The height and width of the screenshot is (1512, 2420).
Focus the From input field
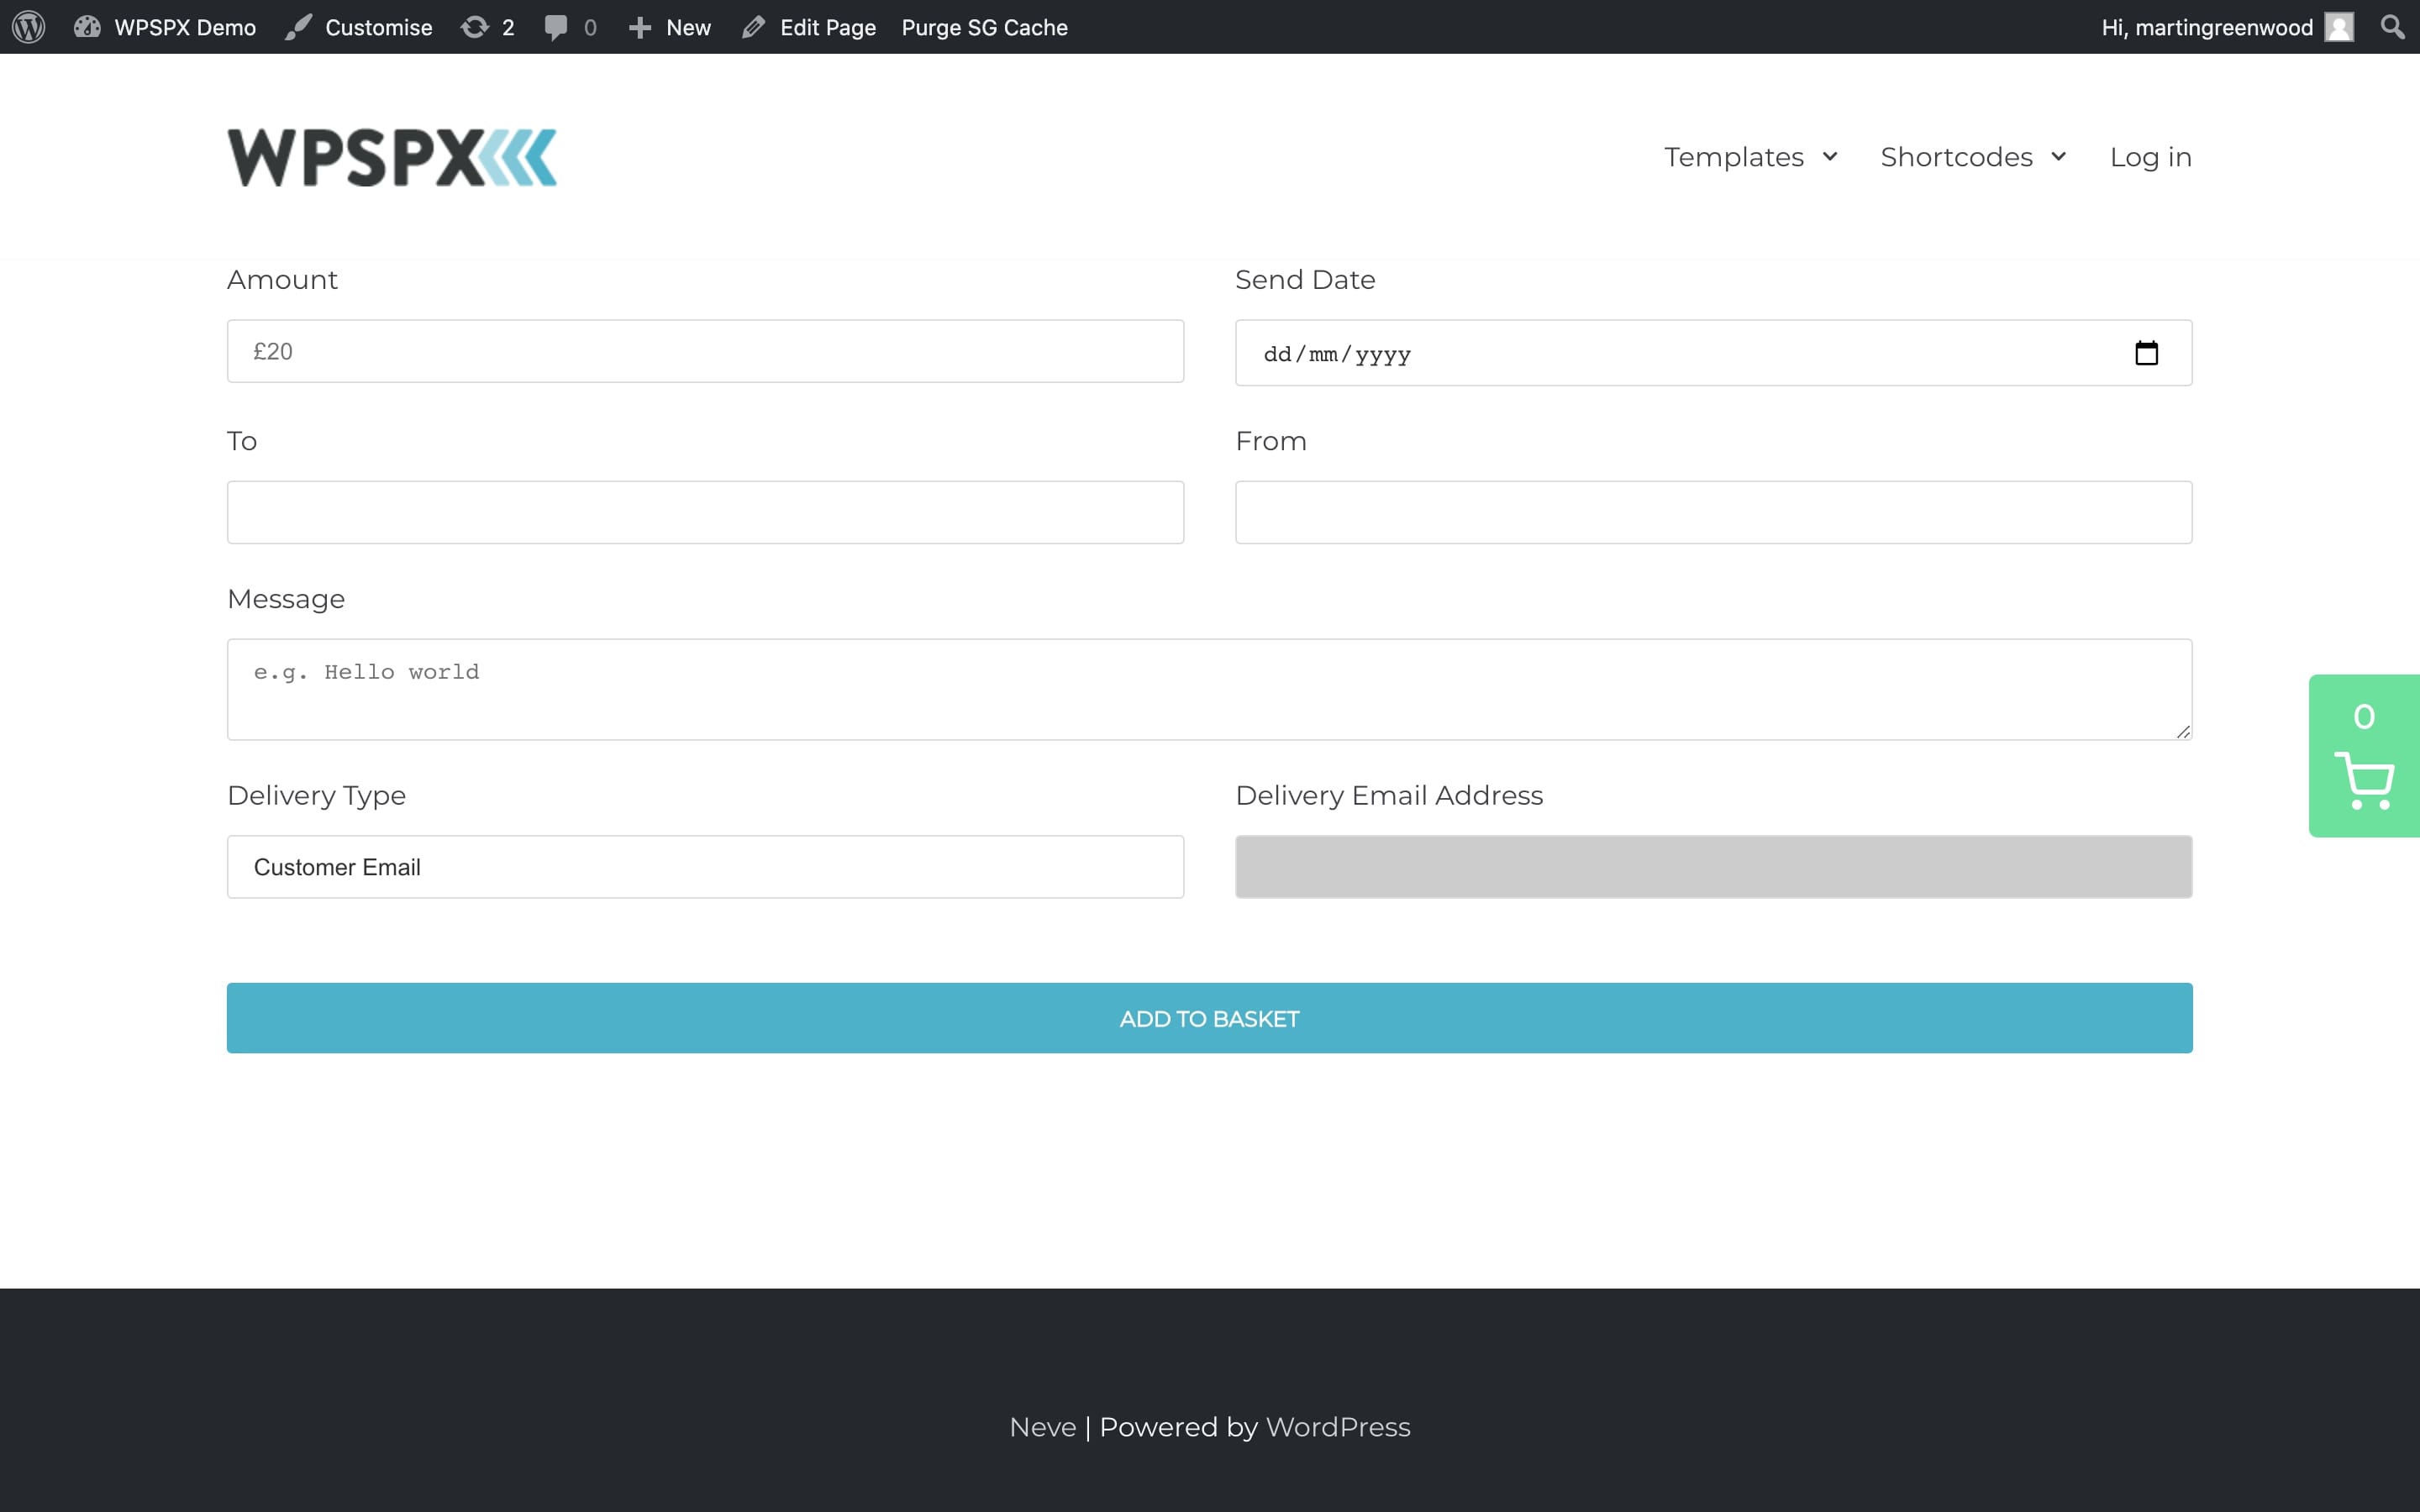1713,512
